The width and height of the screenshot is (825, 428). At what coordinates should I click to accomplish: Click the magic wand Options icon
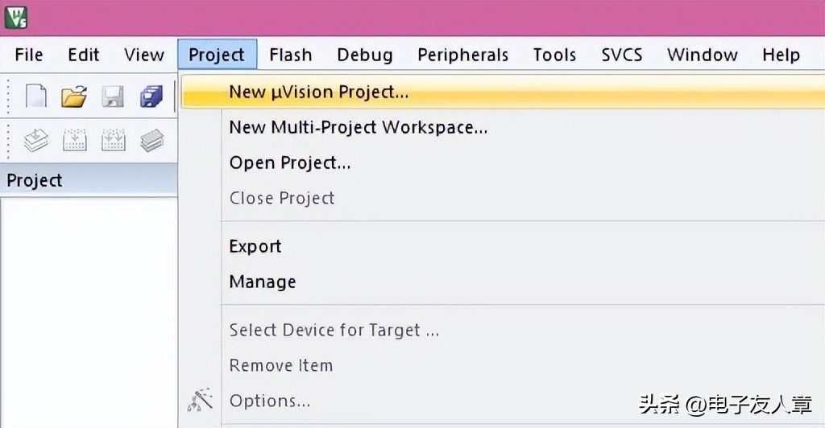tap(199, 400)
